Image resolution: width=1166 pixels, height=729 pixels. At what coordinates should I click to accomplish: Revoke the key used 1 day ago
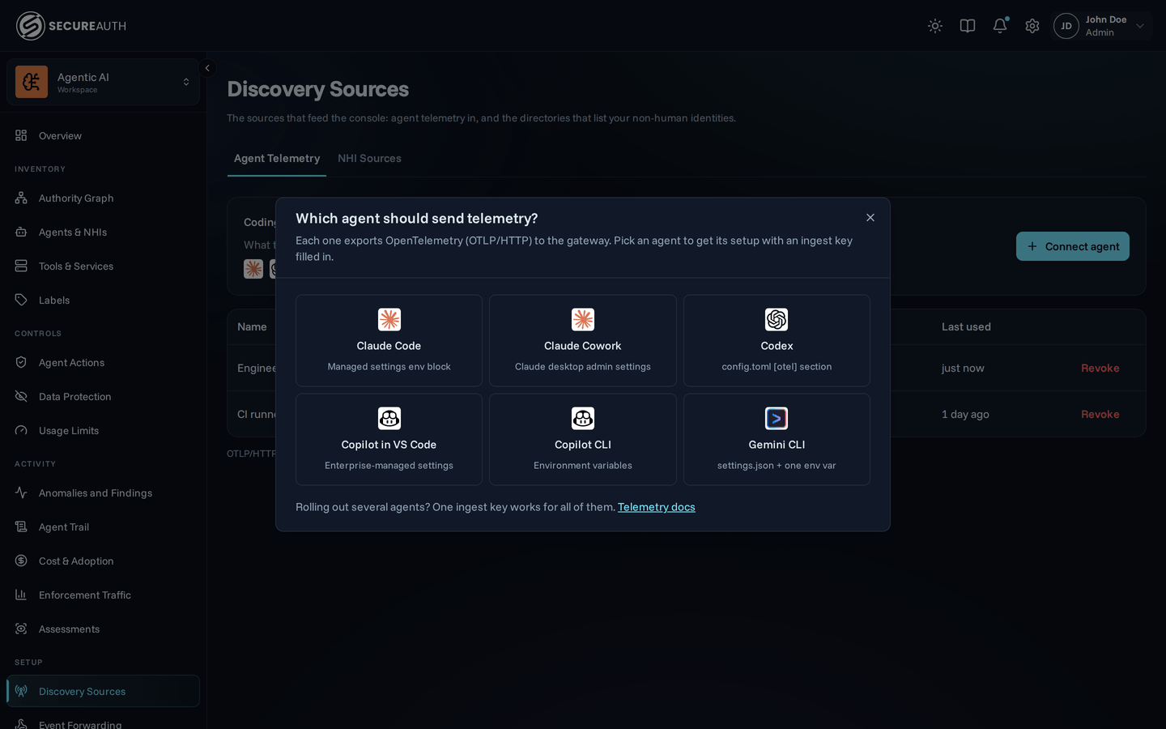point(1100,414)
